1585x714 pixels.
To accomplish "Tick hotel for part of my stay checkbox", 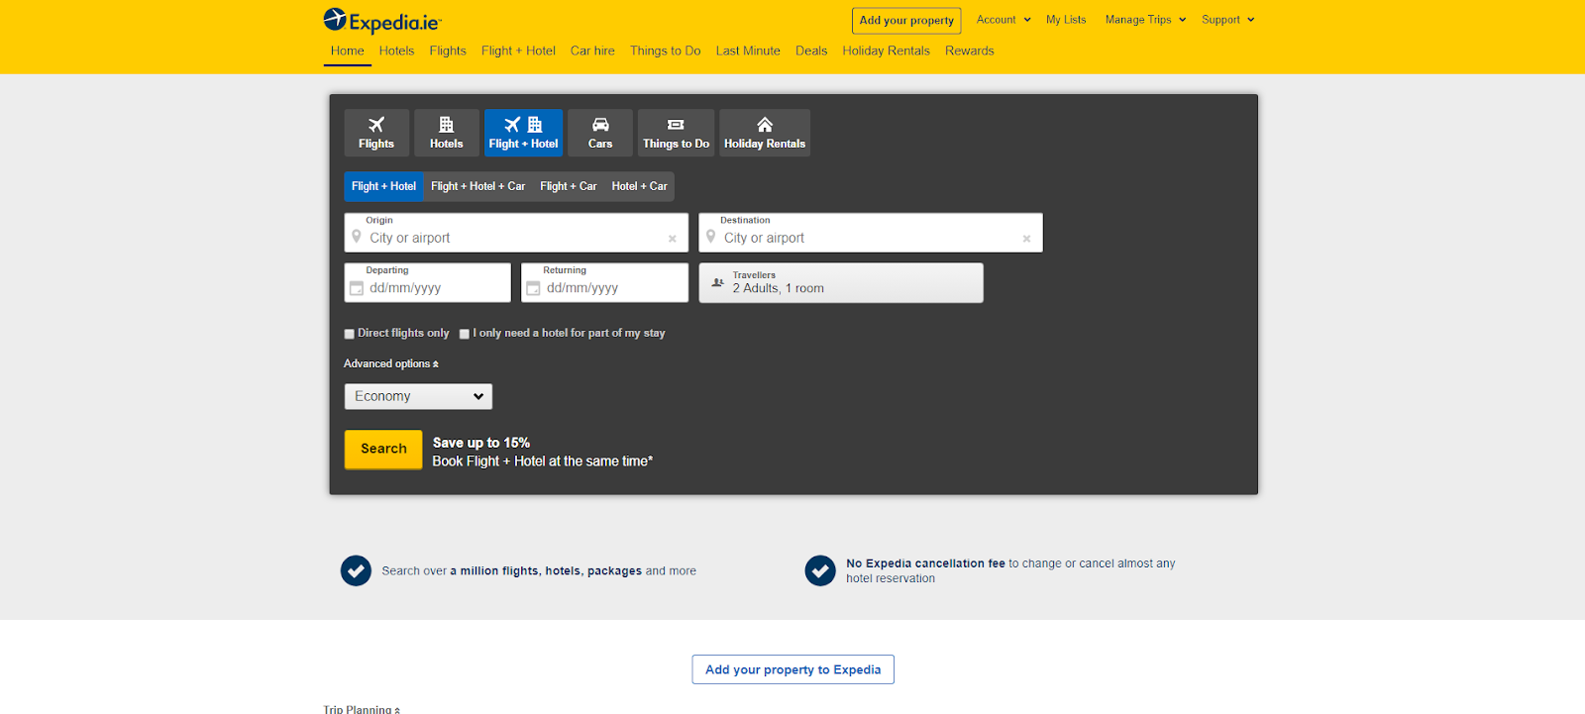I will [465, 334].
